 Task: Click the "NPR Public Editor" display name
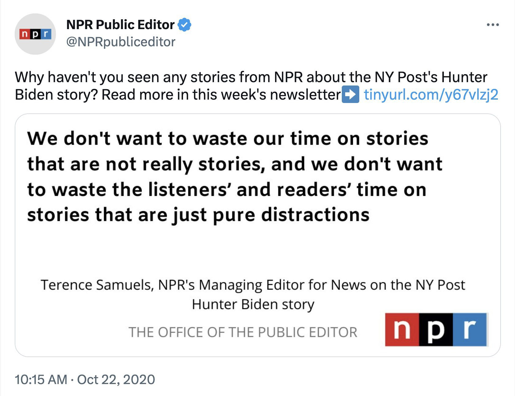pyautogui.click(x=120, y=25)
